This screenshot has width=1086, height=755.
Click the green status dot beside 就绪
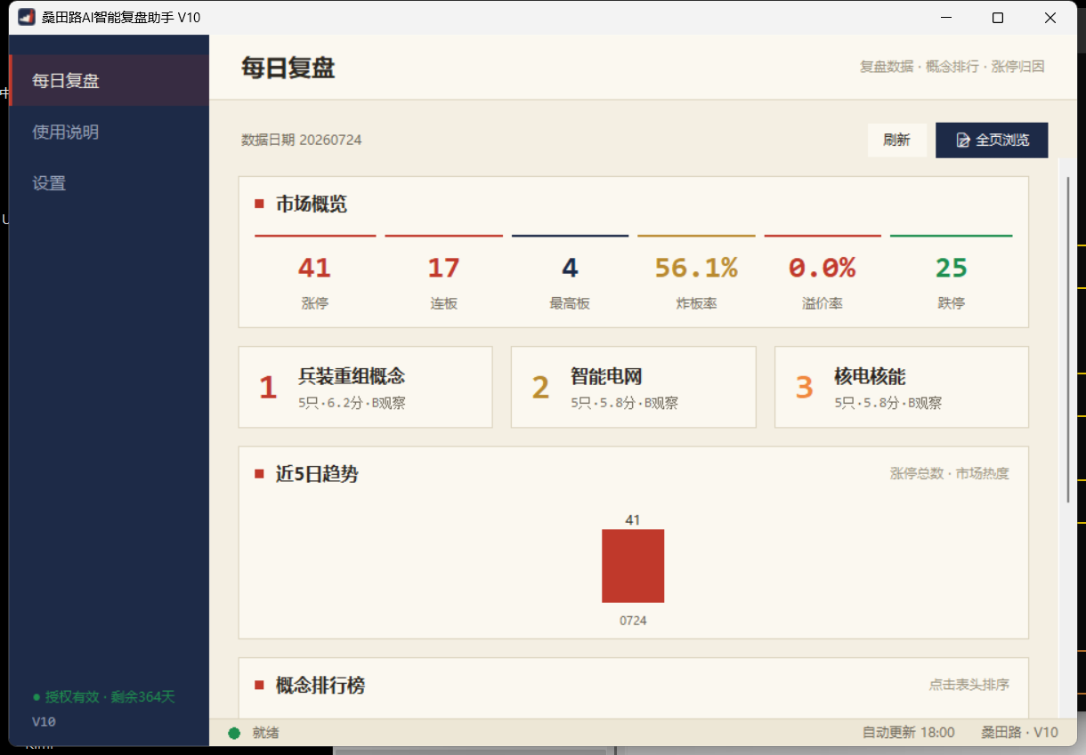234,733
